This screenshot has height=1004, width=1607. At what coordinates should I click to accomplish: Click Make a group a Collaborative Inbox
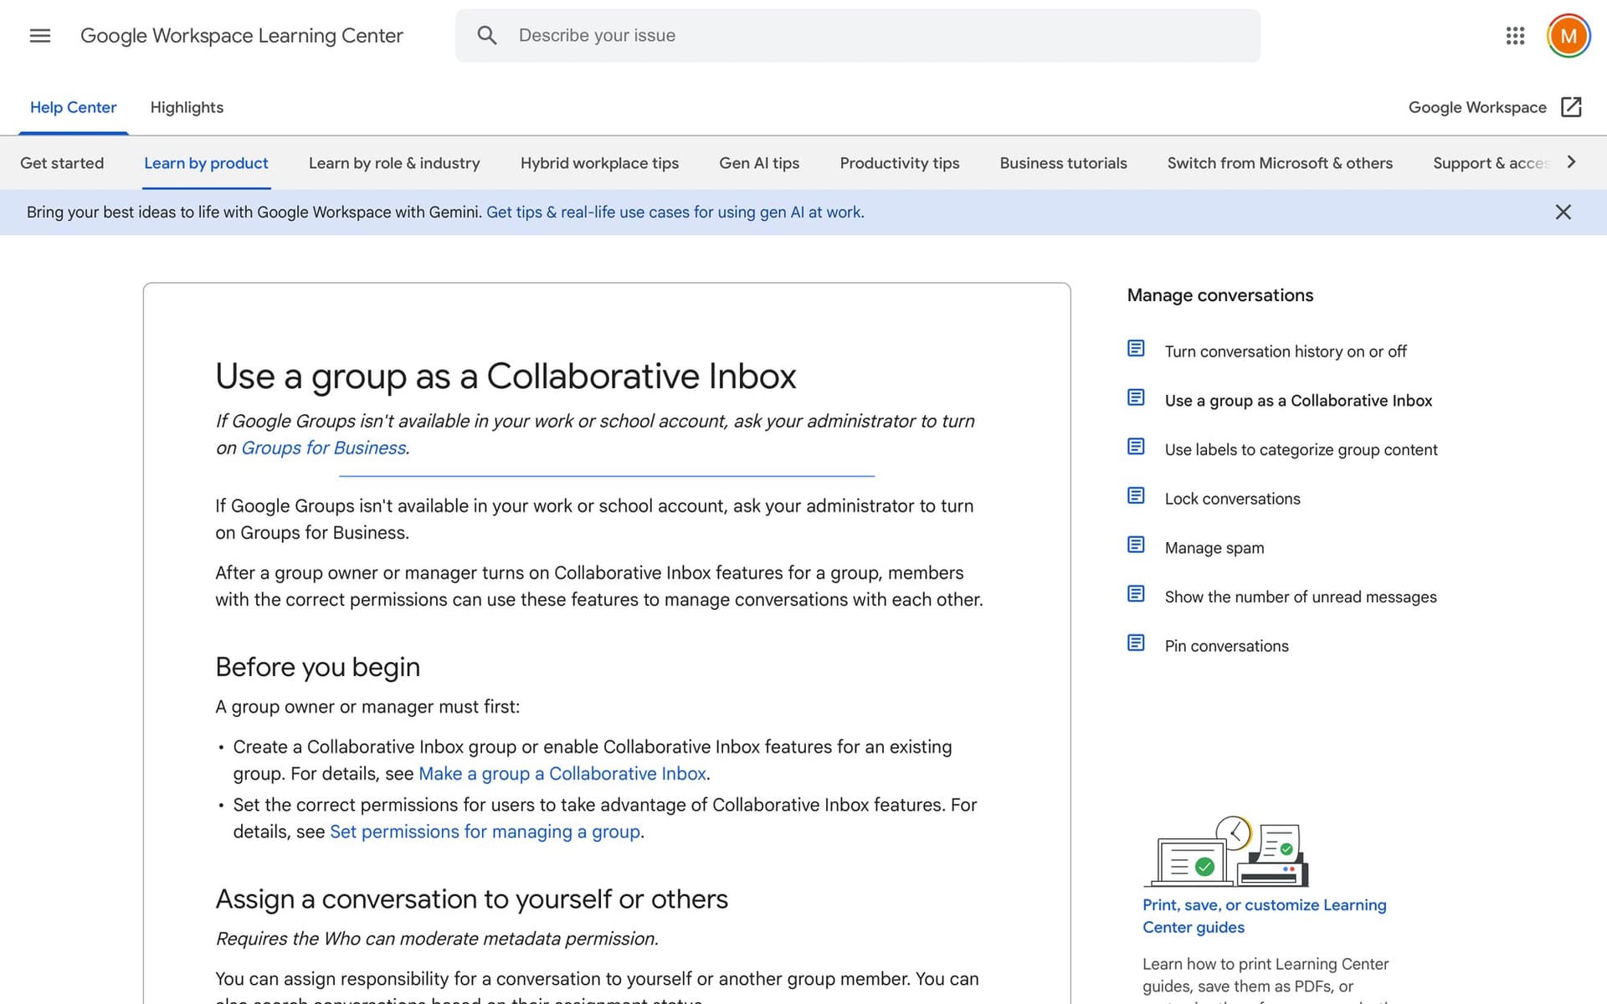point(562,773)
